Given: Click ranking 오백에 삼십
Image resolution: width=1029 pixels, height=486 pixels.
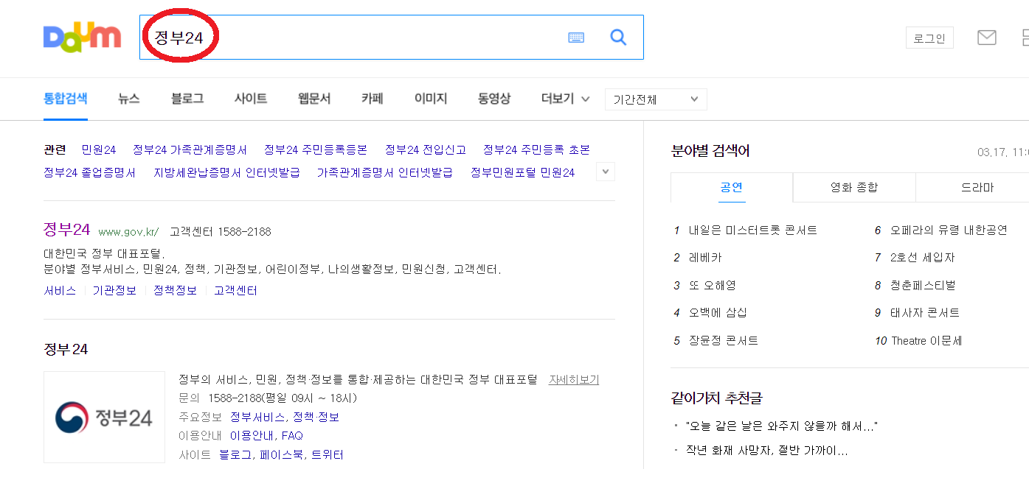Looking at the screenshot, I should 718,312.
